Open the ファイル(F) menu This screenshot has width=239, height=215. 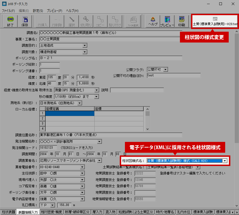coord(8,11)
